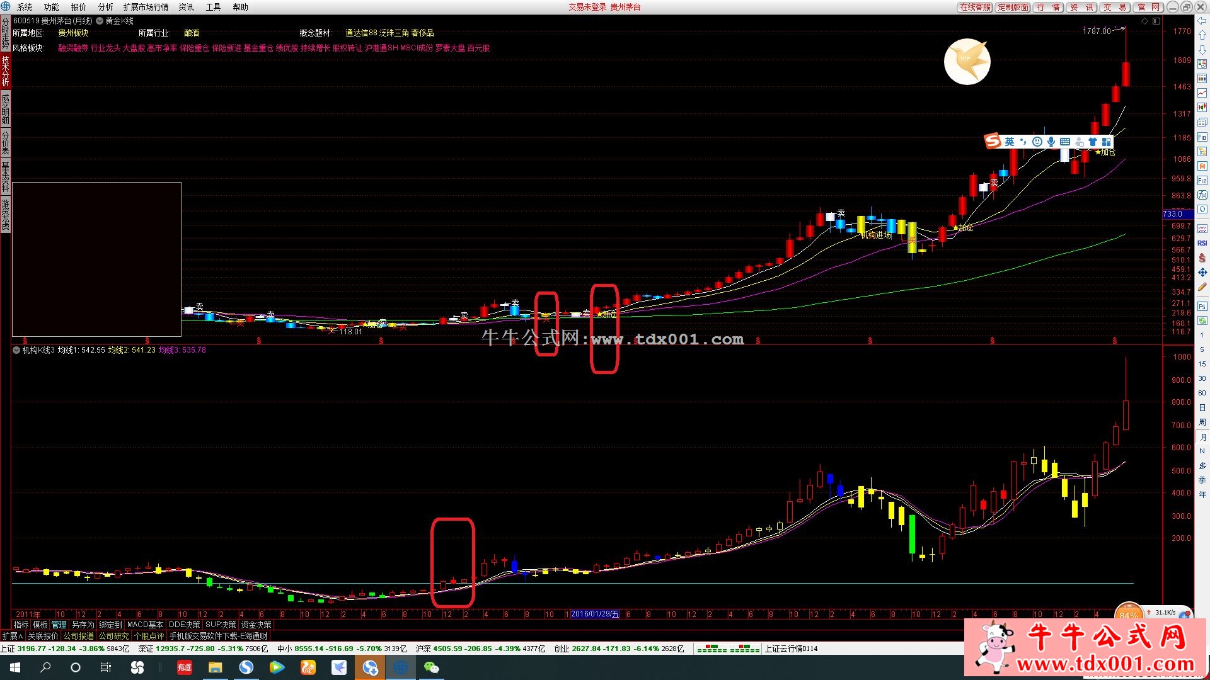
Task: Open the 另存为 save-as option
Action: pos(83,625)
